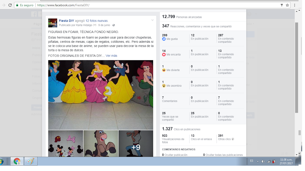This screenshot has width=305, height=171.
Task: Click the page scrollbar up arrow
Action: click(x=296, y=11)
